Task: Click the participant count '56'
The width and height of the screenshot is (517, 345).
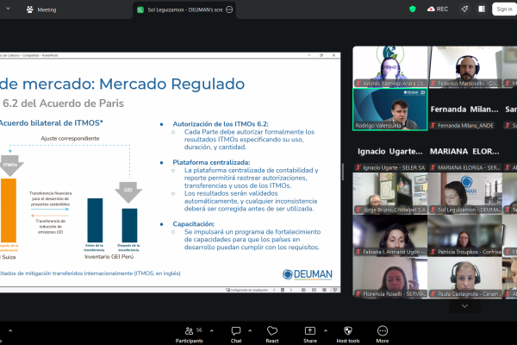Action: coord(199,329)
